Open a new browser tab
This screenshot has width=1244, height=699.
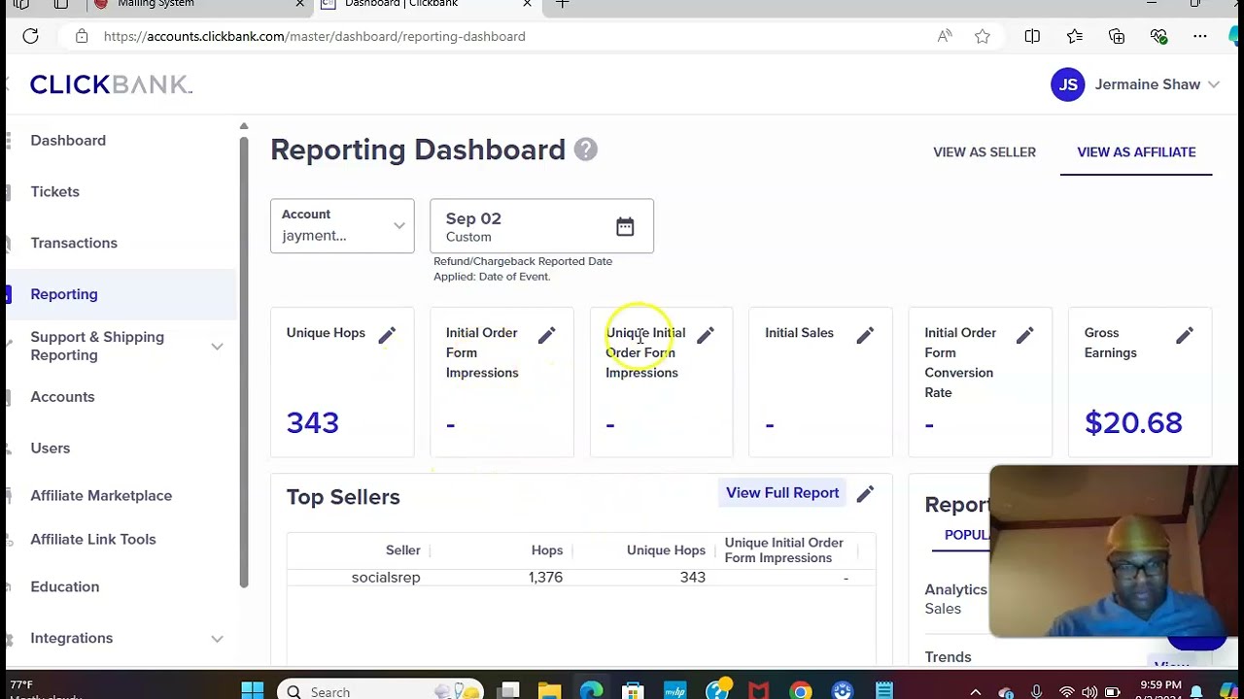click(x=562, y=4)
